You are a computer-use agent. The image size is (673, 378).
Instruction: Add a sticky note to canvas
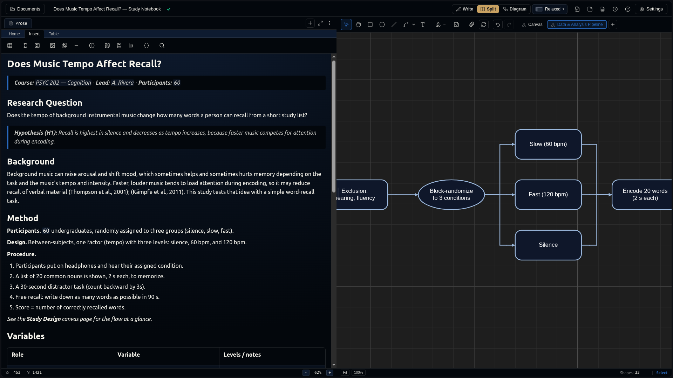click(x=456, y=24)
